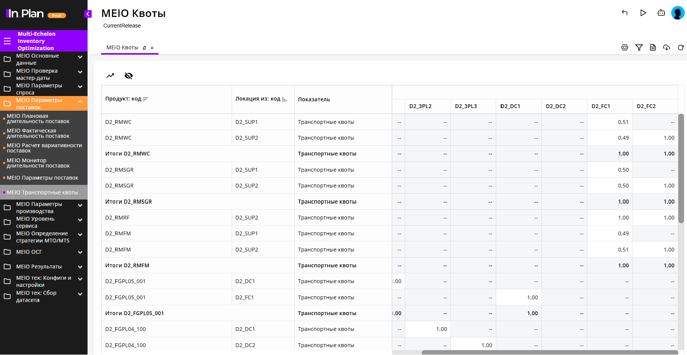Pin the MEIO Квоты tab
Screen dimensions: 687x355
pos(144,48)
